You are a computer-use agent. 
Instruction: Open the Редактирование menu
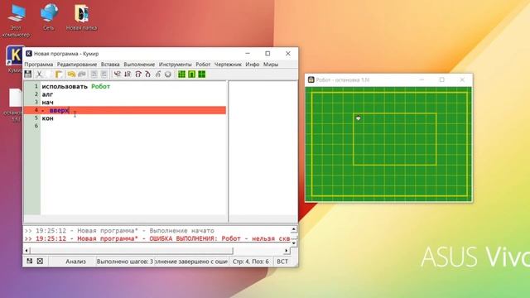point(77,65)
